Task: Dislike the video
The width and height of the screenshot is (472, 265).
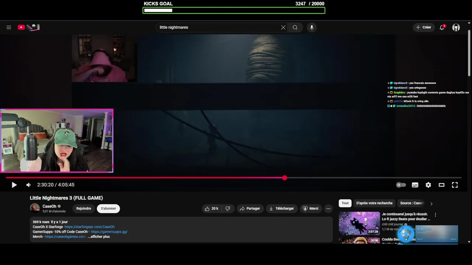Action: point(228,208)
